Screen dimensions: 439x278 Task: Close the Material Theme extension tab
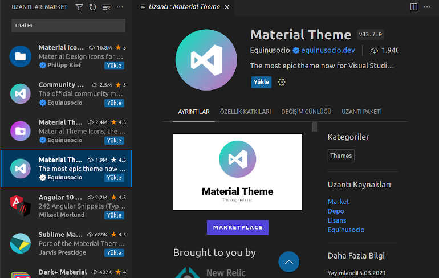tap(227, 7)
